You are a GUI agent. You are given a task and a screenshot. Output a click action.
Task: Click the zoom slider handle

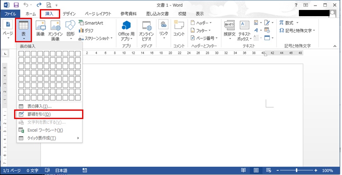(297, 170)
